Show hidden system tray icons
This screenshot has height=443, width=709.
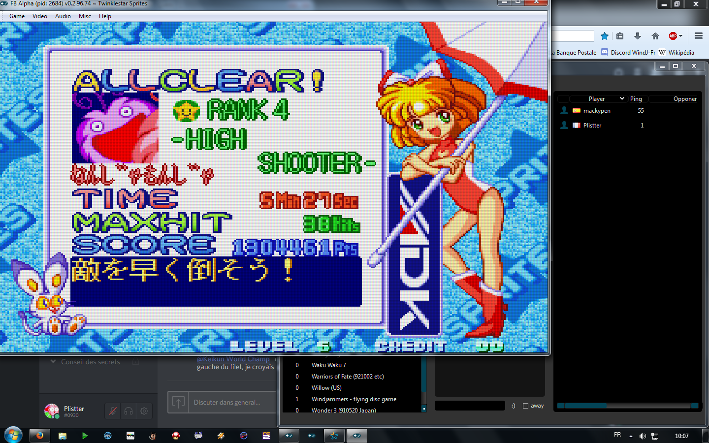coord(631,436)
